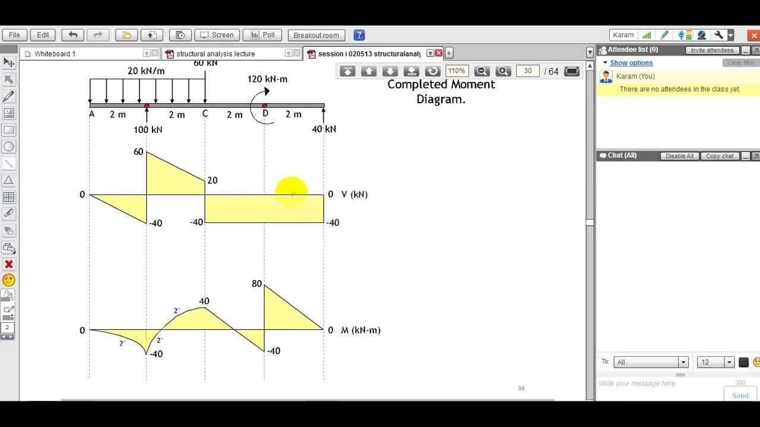Click the Screen share button
The image size is (760, 427).
217,35
